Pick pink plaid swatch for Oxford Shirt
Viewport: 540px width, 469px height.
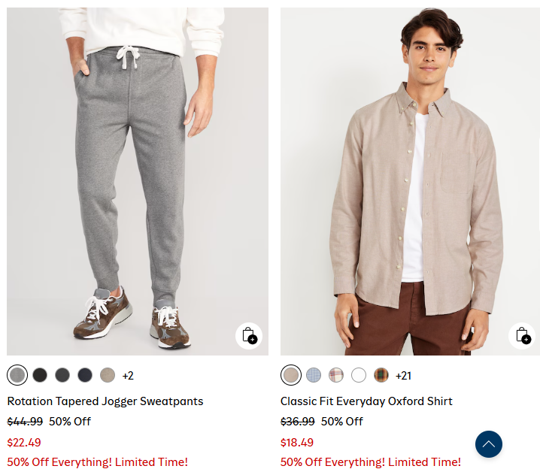click(x=336, y=375)
